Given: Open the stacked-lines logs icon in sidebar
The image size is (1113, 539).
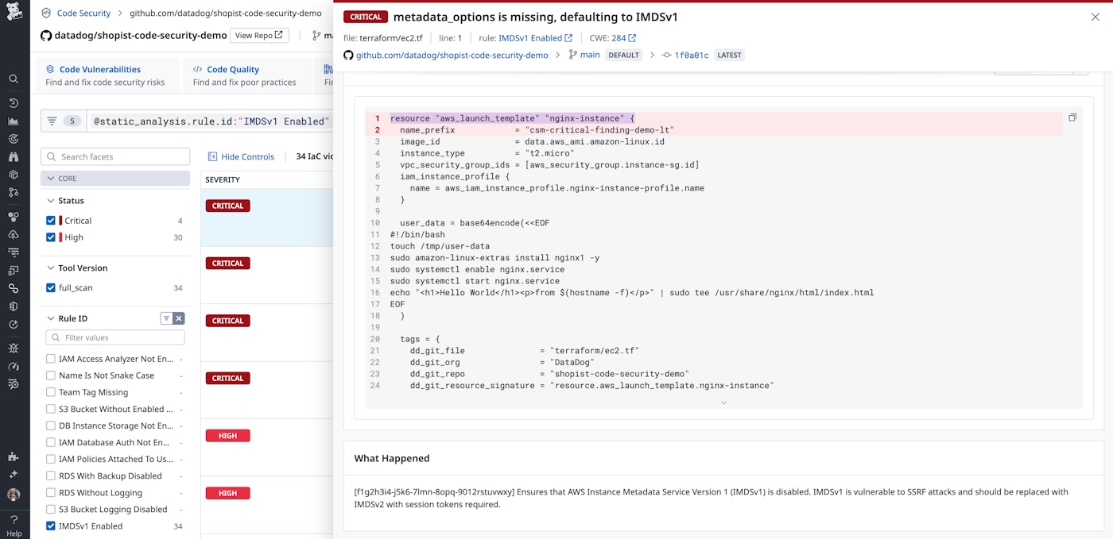Looking at the screenshot, I should point(14,252).
